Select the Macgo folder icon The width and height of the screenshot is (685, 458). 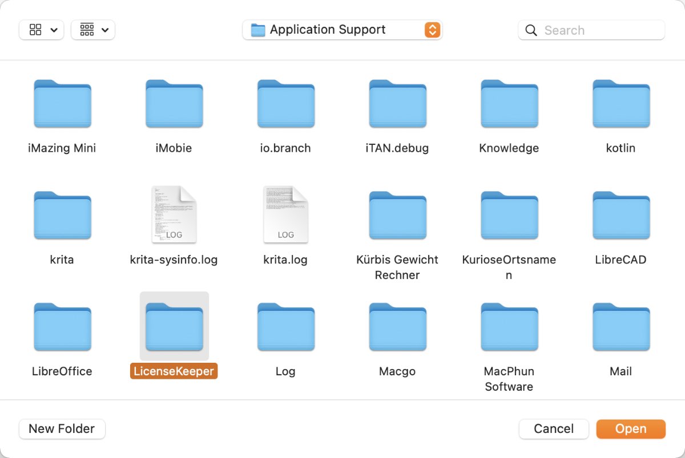[x=398, y=327]
